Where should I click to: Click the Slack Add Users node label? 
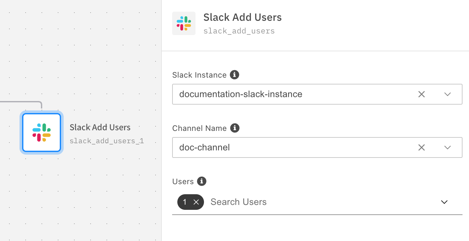(x=100, y=127)
